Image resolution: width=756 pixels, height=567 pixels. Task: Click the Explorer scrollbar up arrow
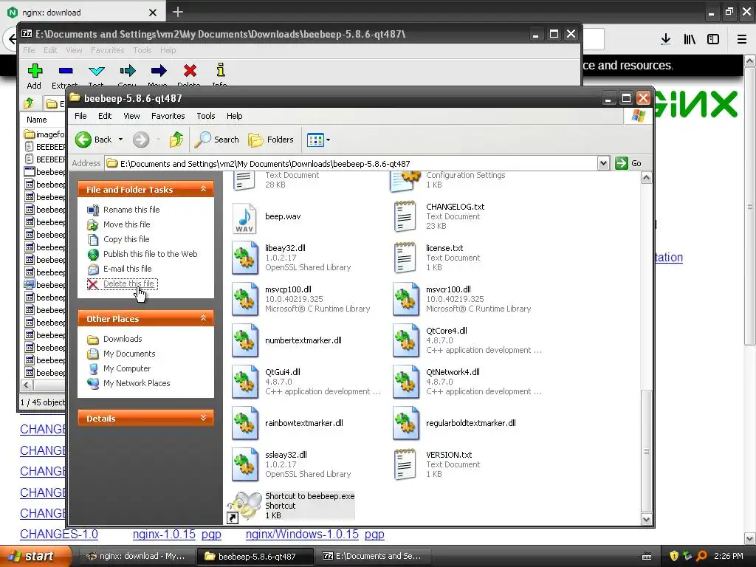click(x=646, y=178)
